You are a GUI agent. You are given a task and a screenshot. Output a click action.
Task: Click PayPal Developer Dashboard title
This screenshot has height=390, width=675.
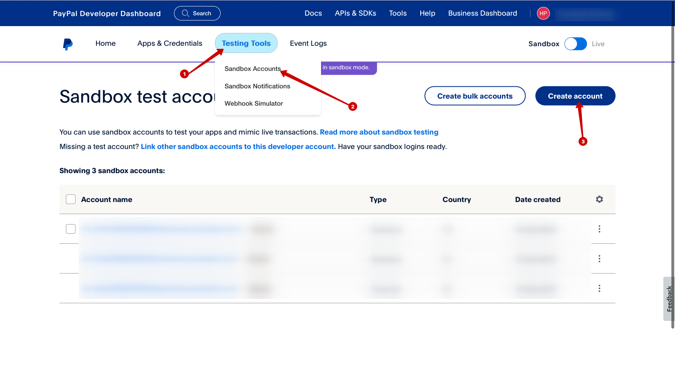(x=107, y=14)
